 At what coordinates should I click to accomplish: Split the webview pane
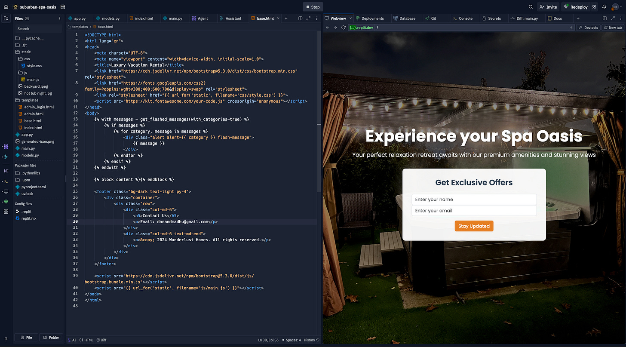click(605, 18)
